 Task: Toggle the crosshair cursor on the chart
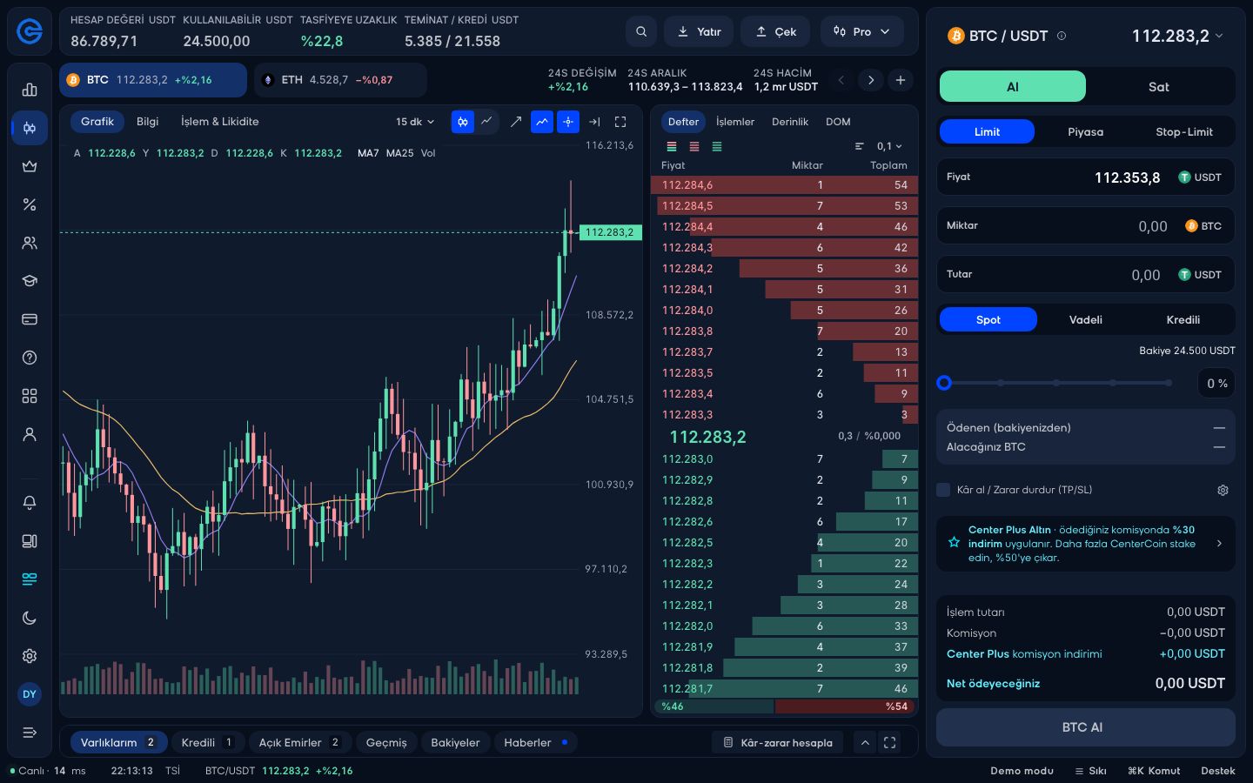point(568,122)
